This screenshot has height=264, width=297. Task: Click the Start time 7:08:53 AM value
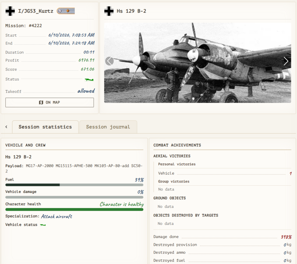click(72, 35)
